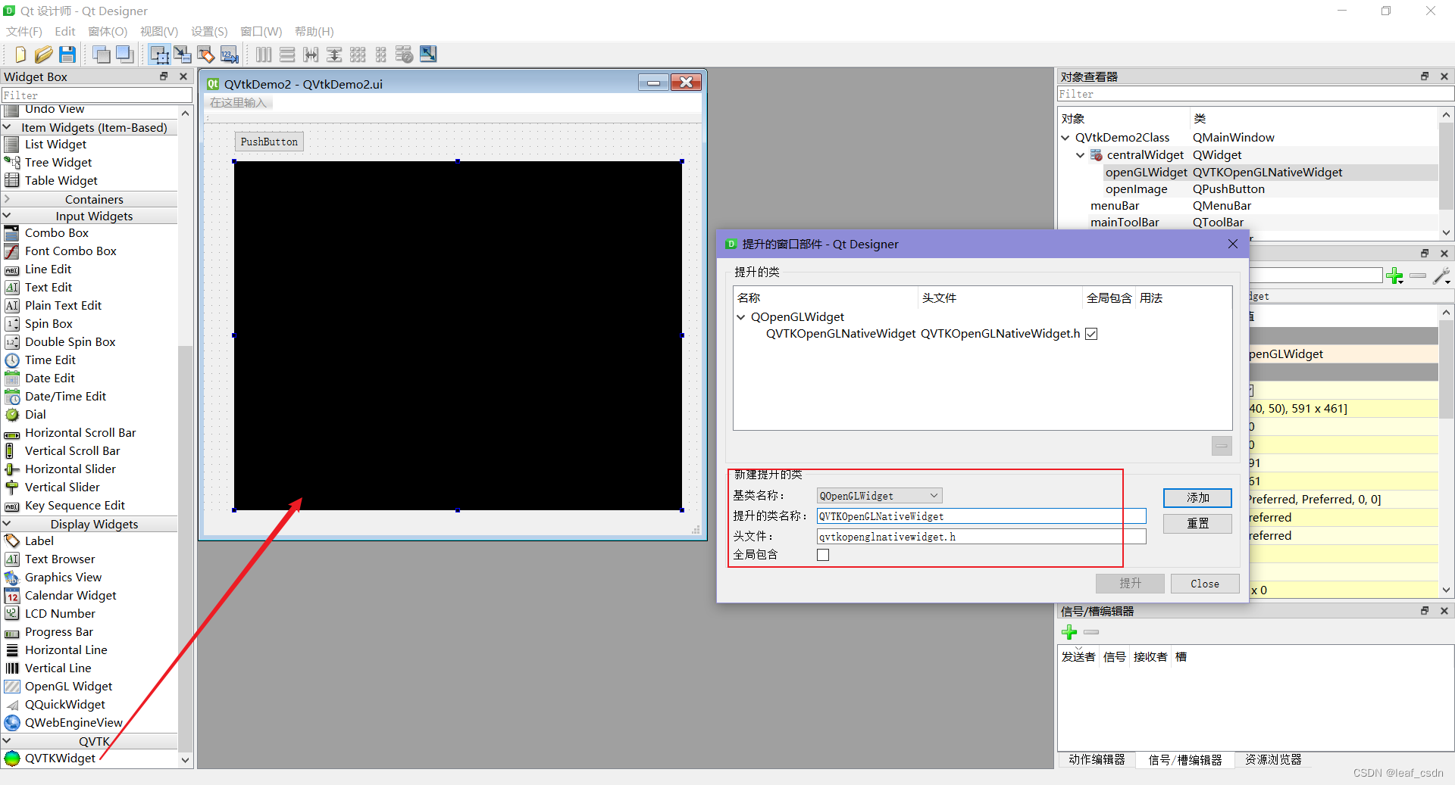Apply vertical layout from the toolbar

click(x=287, y=55)
